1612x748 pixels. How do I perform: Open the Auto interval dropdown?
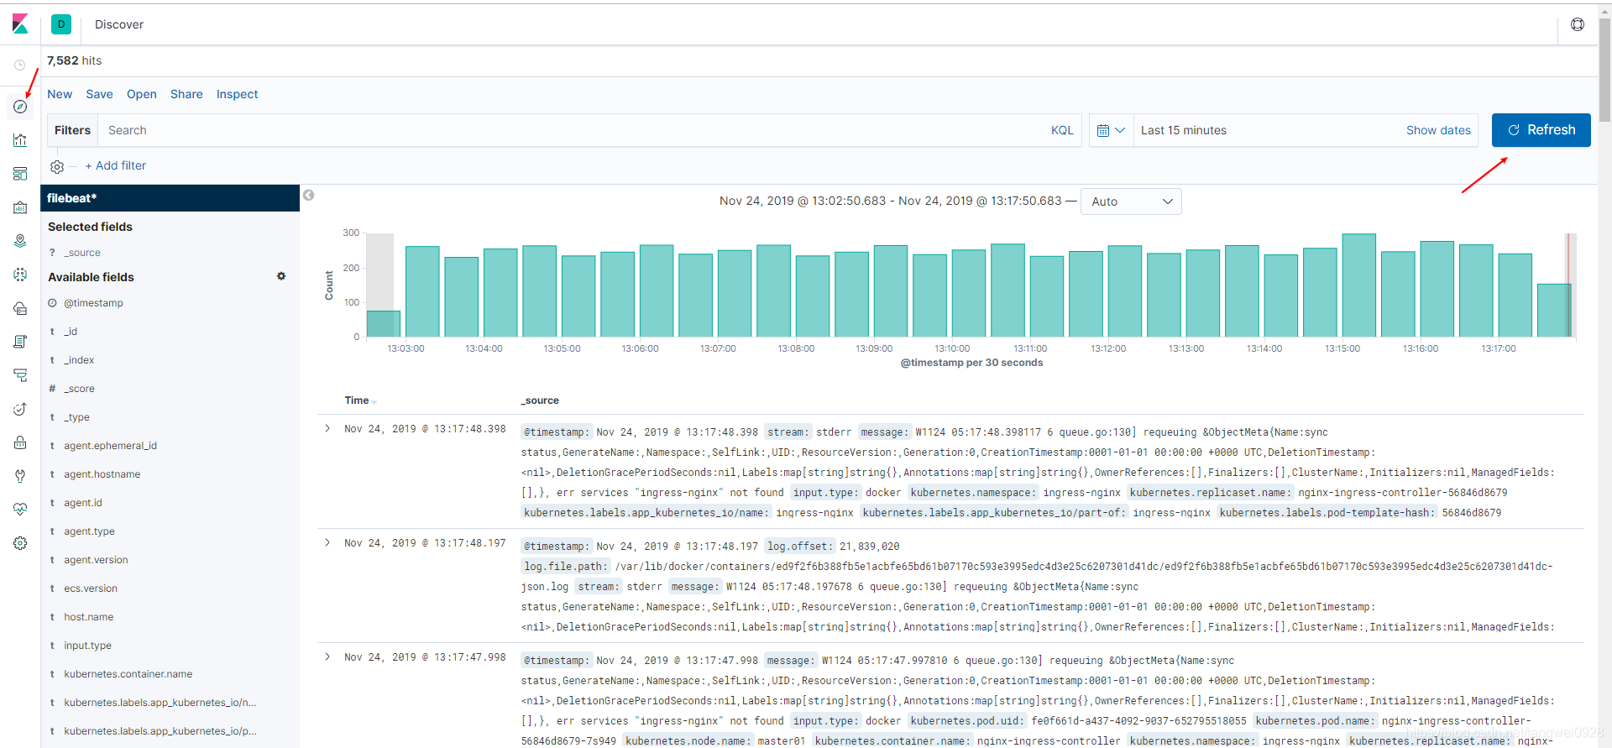[x=1131, y=201]
